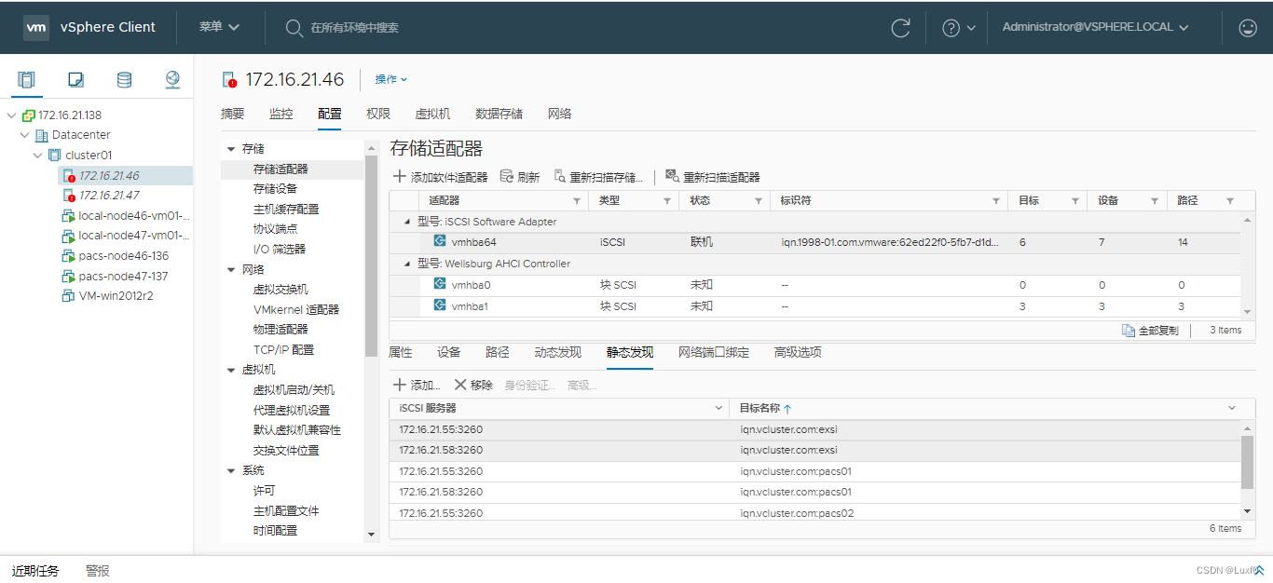Click the VM-win2012r2 VM icon
The width and height of the screenshot is (1273, 583).
click(68, 296)
